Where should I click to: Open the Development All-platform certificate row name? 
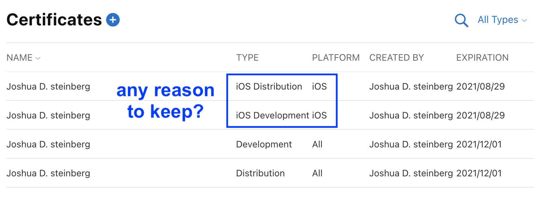tap(48, 144)
